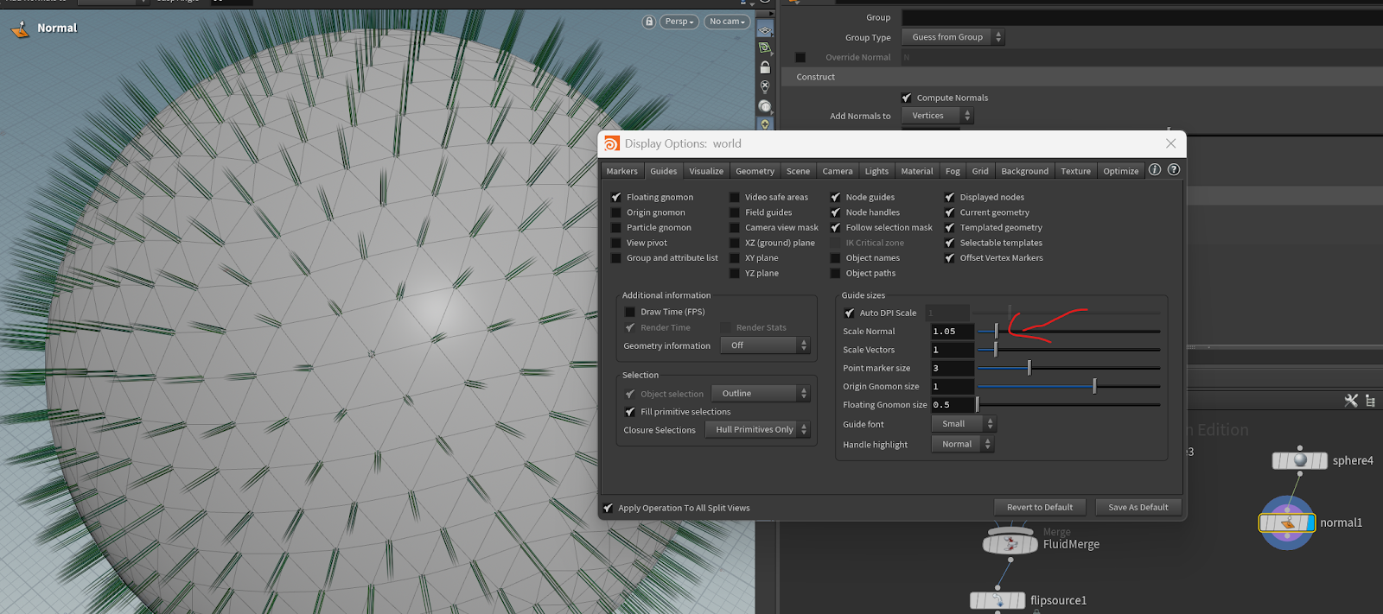
Task: Switch to the Markers tab
Action: pyautogui.click(x=621, y=171)
